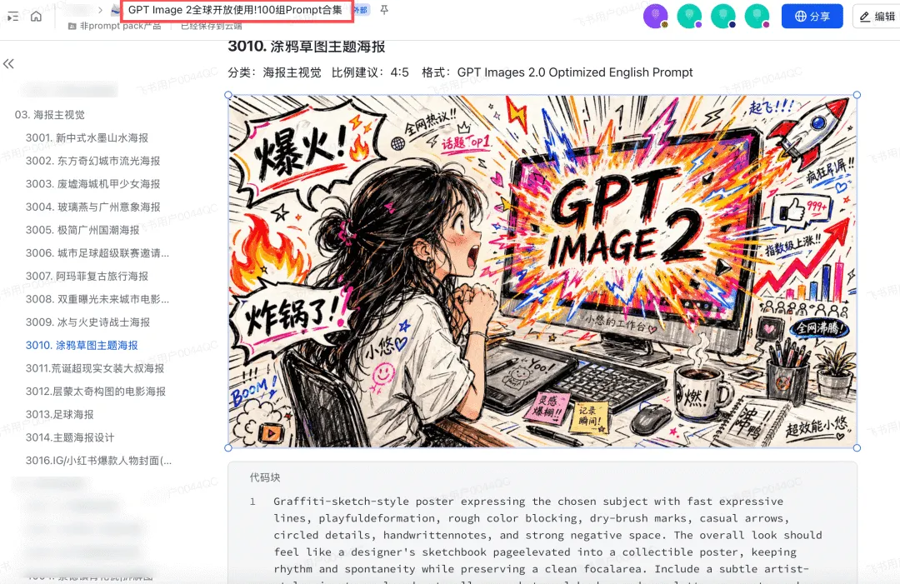The image size is (900, 584).
Task: Go to the home icon
Action: point(36,17)
